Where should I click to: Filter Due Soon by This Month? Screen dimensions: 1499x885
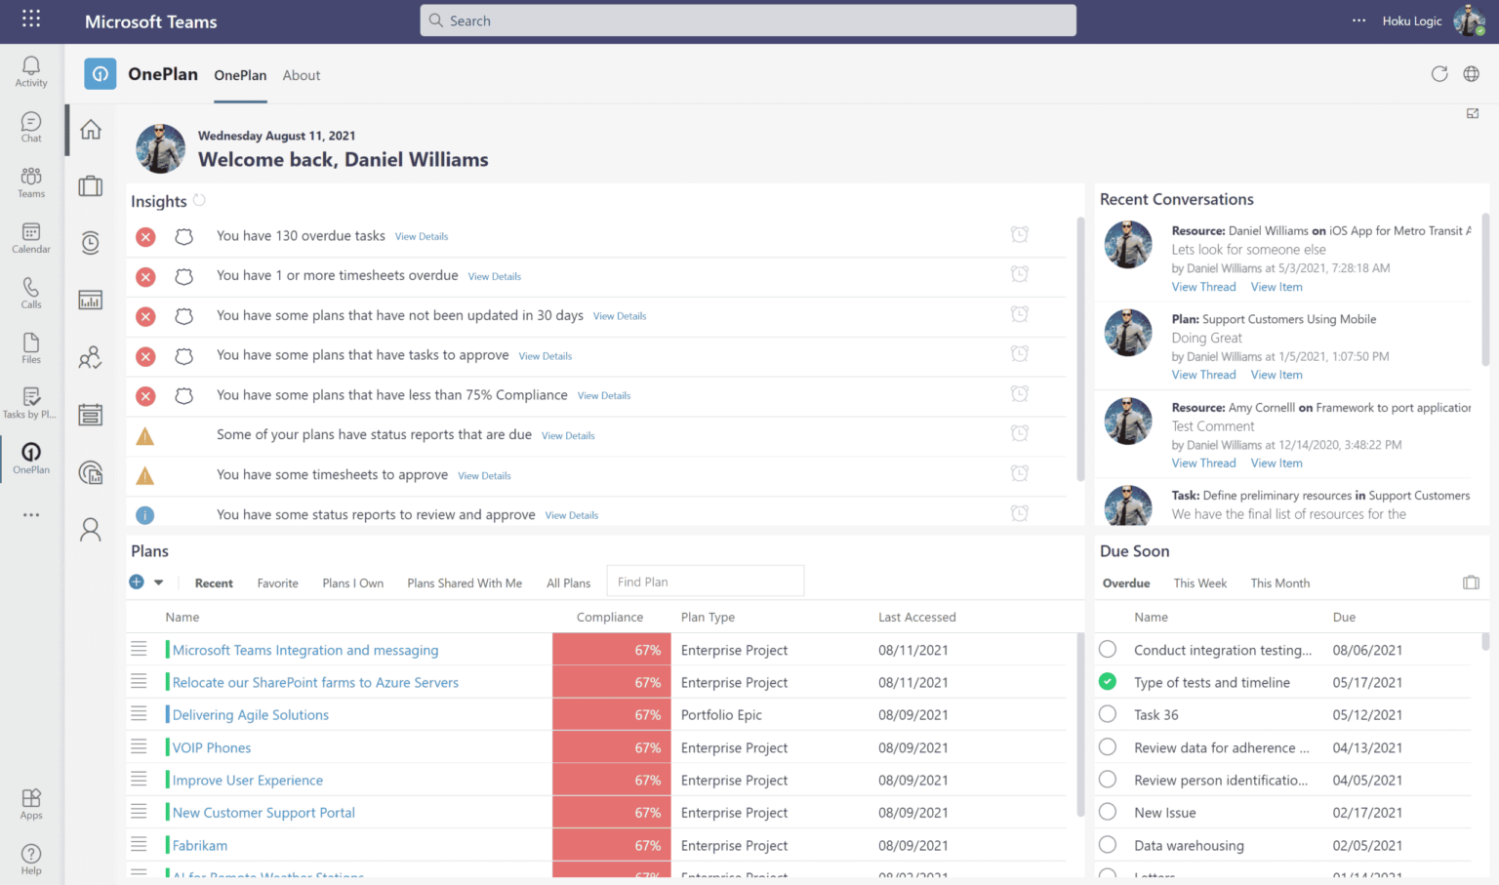(x=1280, y=583)
